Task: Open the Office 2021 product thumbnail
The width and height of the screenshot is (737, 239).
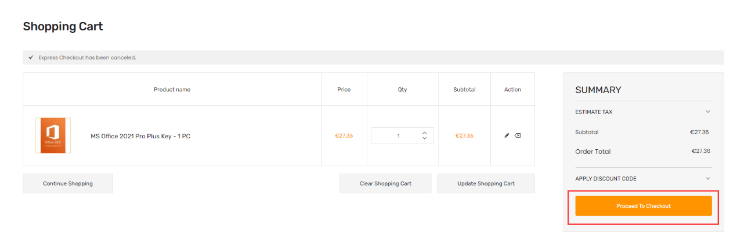Action: point(53,135)
